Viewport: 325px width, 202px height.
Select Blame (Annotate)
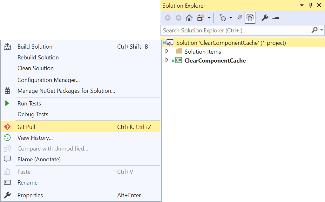(x=81, y=159)
